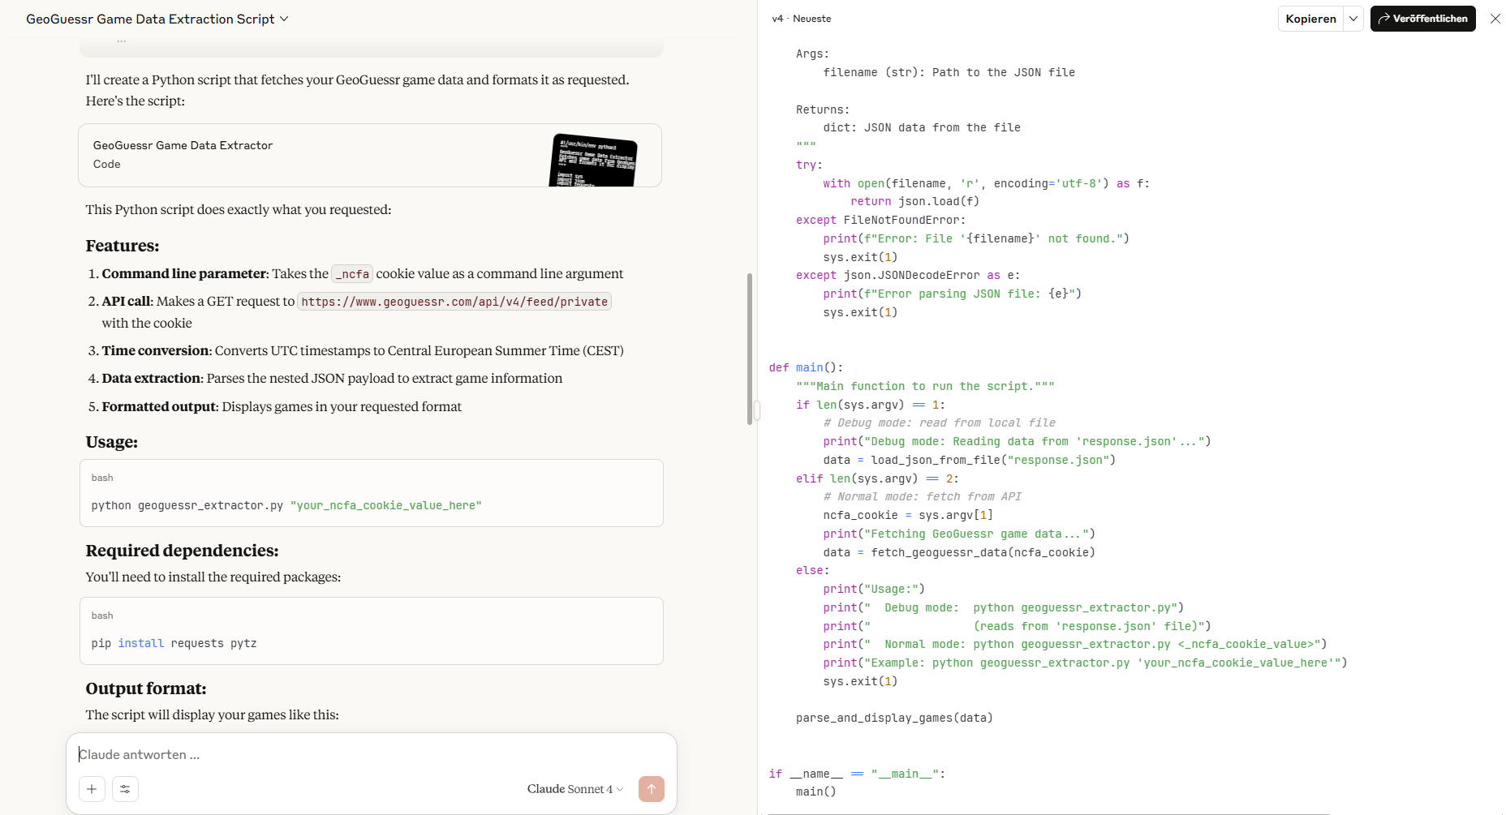Viewport: 1506px width, 815px height.
Task: Click the artifact code preview thumbnail
Action: (594, 161)
